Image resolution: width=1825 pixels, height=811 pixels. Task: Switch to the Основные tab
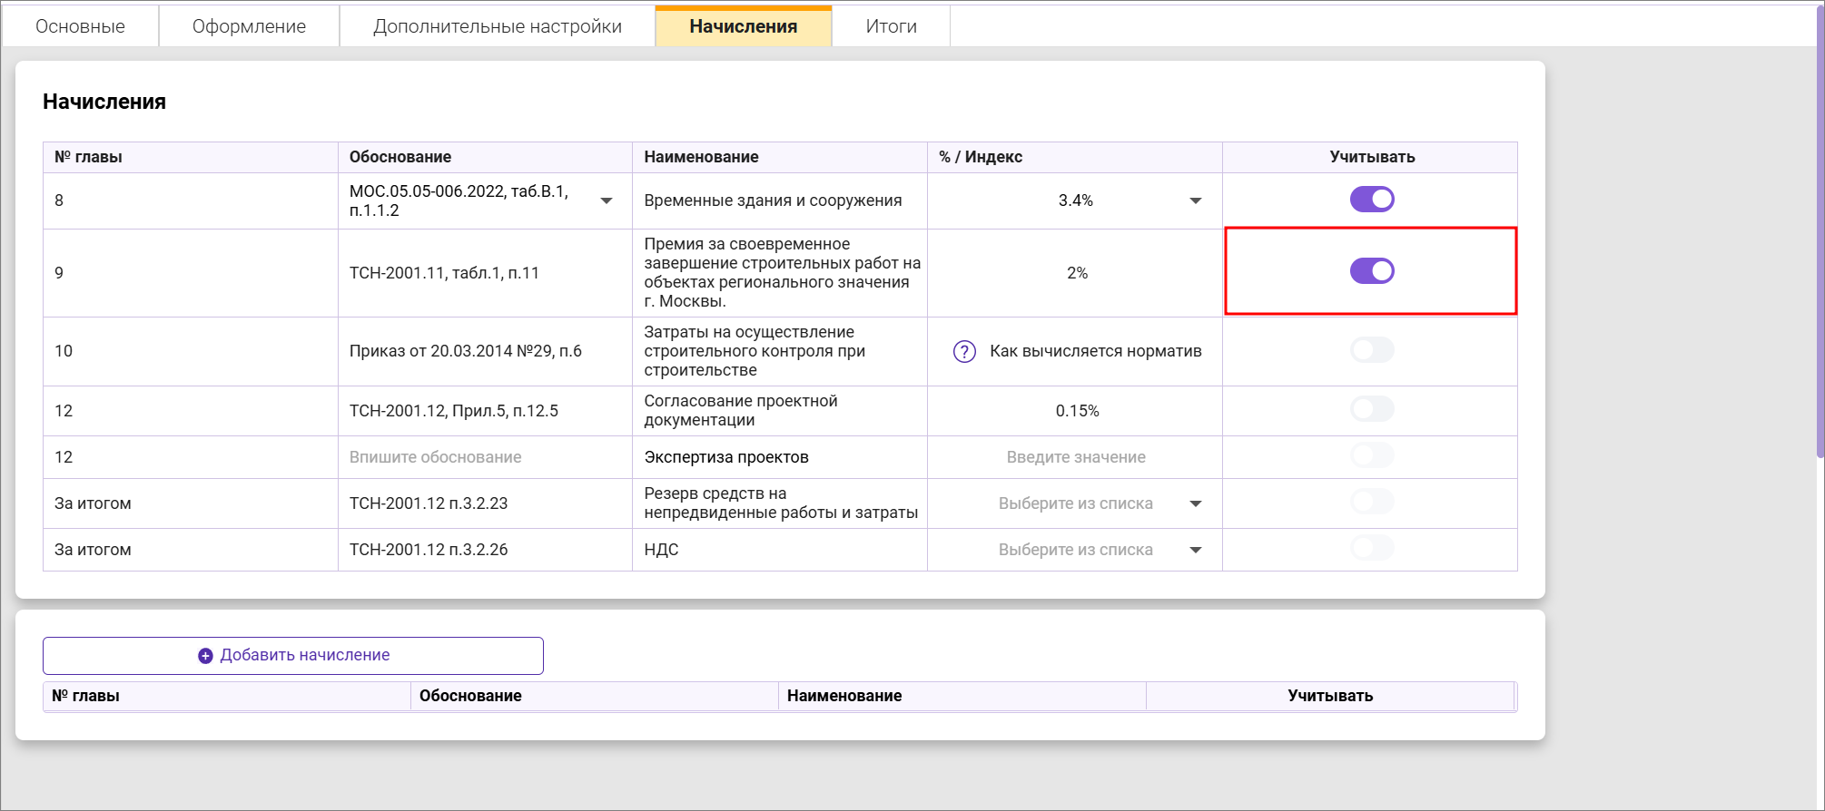tap(80, 26)
